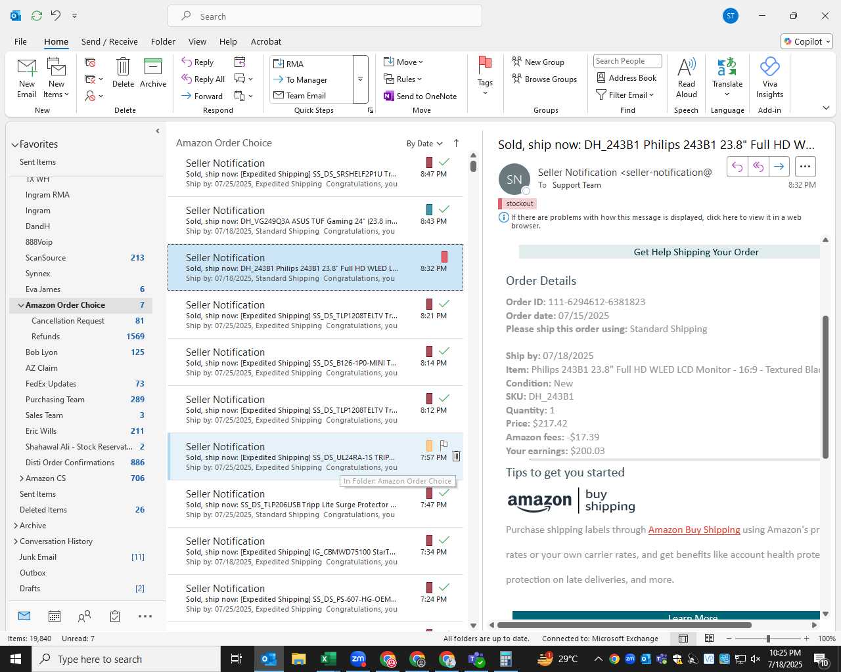
Task: Switch to Normal view in status bar
Action: pyautogui.click(x=683, y=639)
